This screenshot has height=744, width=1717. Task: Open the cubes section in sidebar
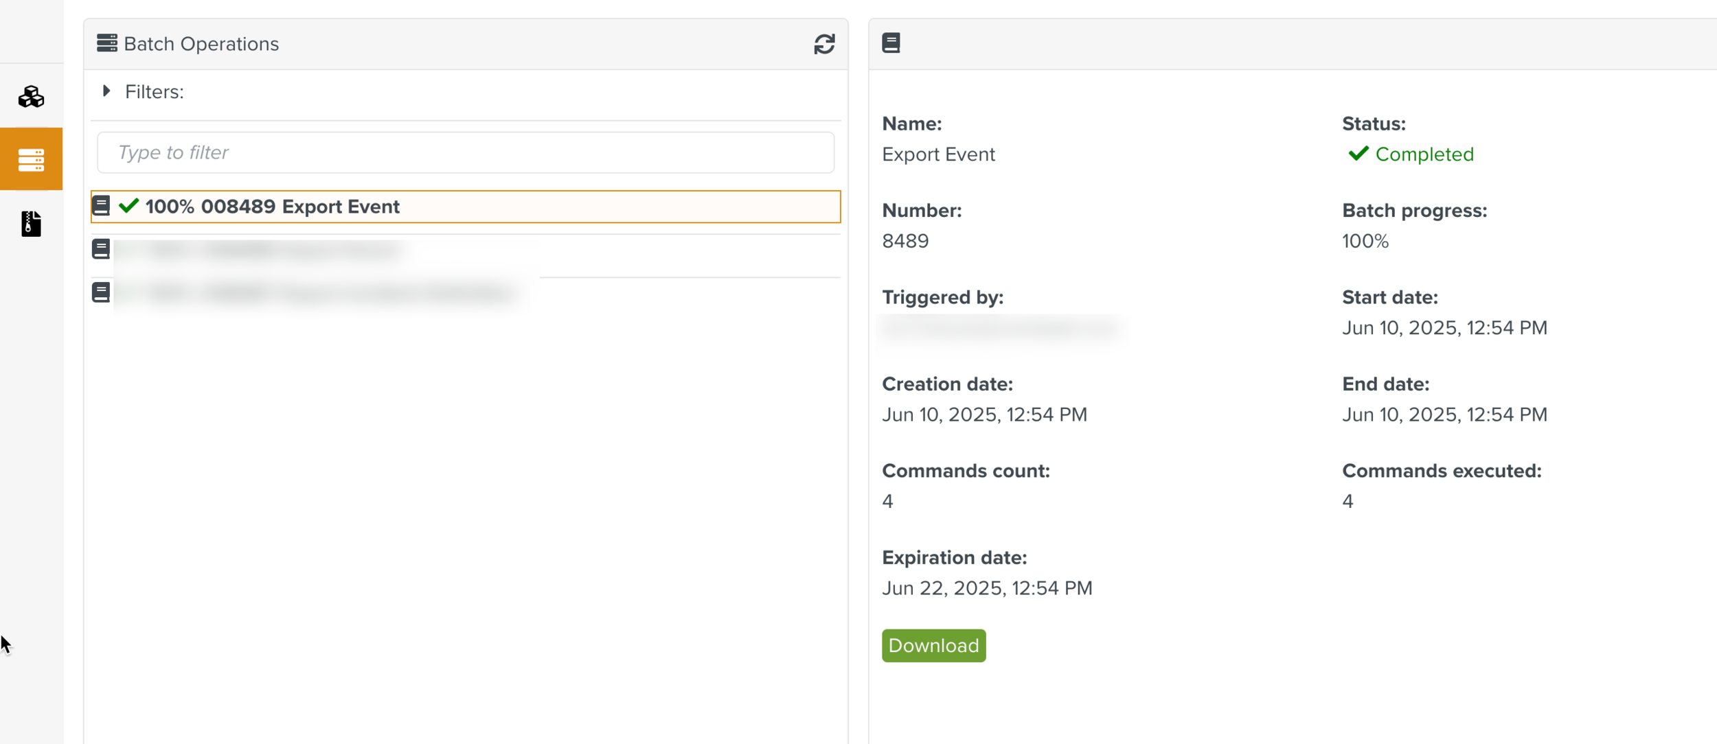(x=31, y=97)
